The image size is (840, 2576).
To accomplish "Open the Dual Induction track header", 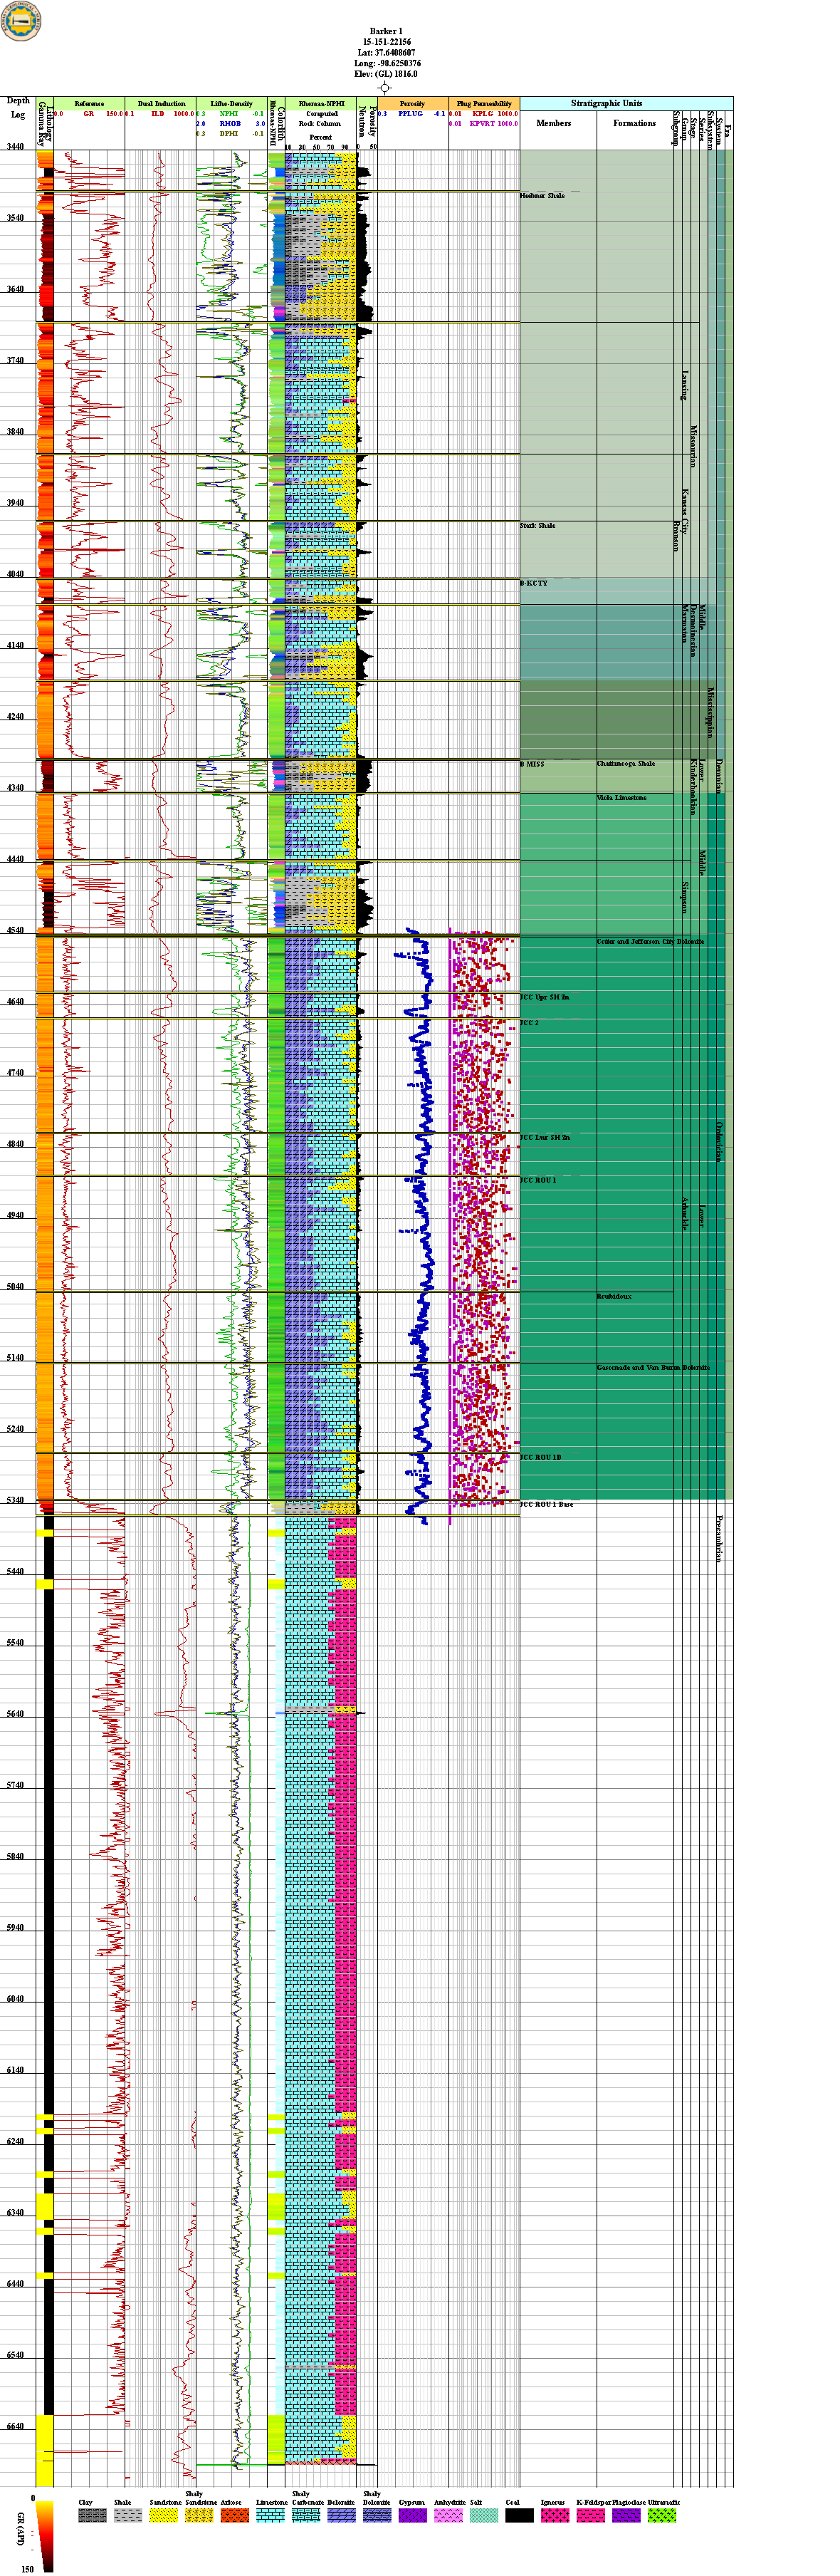I will pos(161,104).
